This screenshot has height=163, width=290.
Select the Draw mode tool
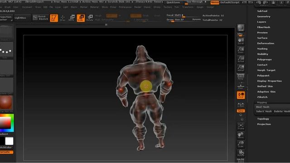coord(63,18)
